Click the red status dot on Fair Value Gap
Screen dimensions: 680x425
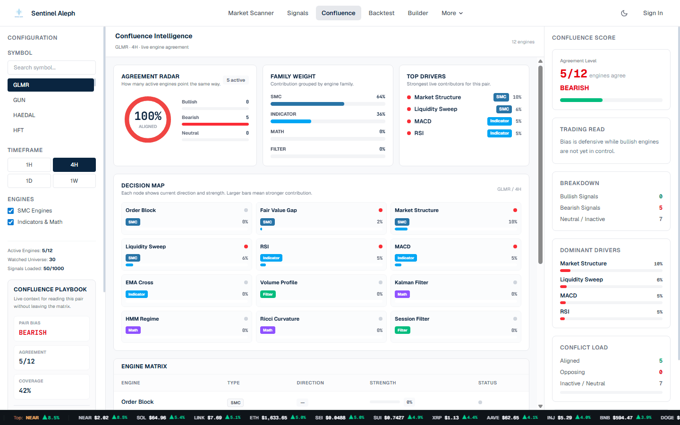click(x=381, y=210)
